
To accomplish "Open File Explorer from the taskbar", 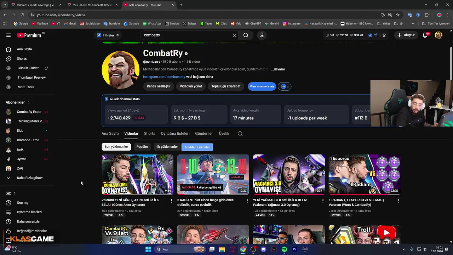I will click(x=222, y=249).
